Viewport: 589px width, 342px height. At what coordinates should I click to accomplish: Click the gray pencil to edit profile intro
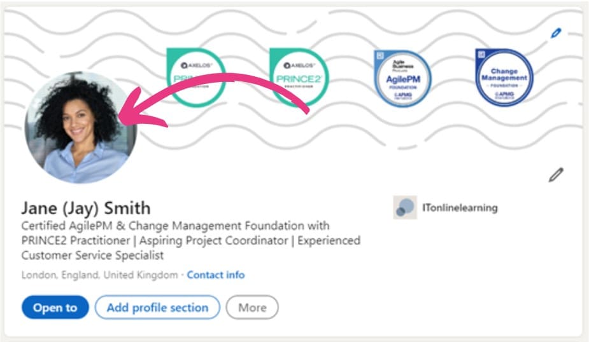click(556, 174)
